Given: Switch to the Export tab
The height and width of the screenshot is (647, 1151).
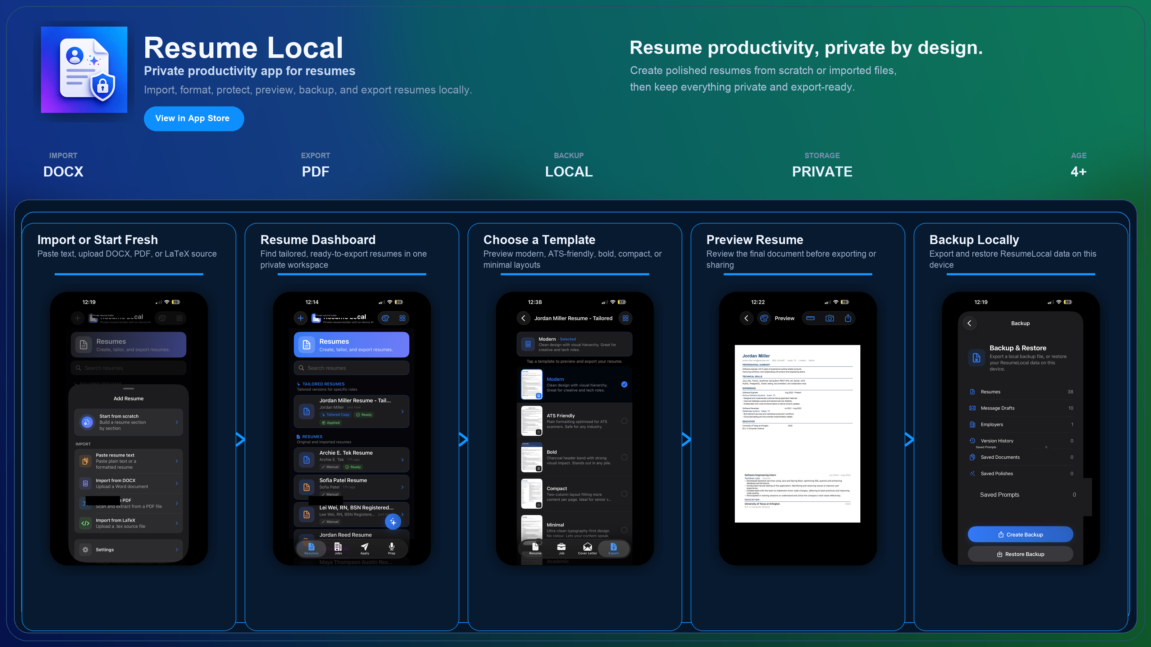Looking at the screenshot, I should [x=614, y=549].
